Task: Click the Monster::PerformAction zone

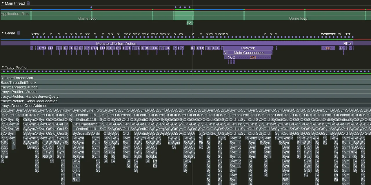Action: pyautogui.click(x=116, y=43)
